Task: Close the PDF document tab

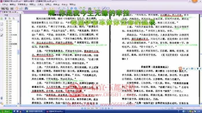Action: (x=22, y=12)
